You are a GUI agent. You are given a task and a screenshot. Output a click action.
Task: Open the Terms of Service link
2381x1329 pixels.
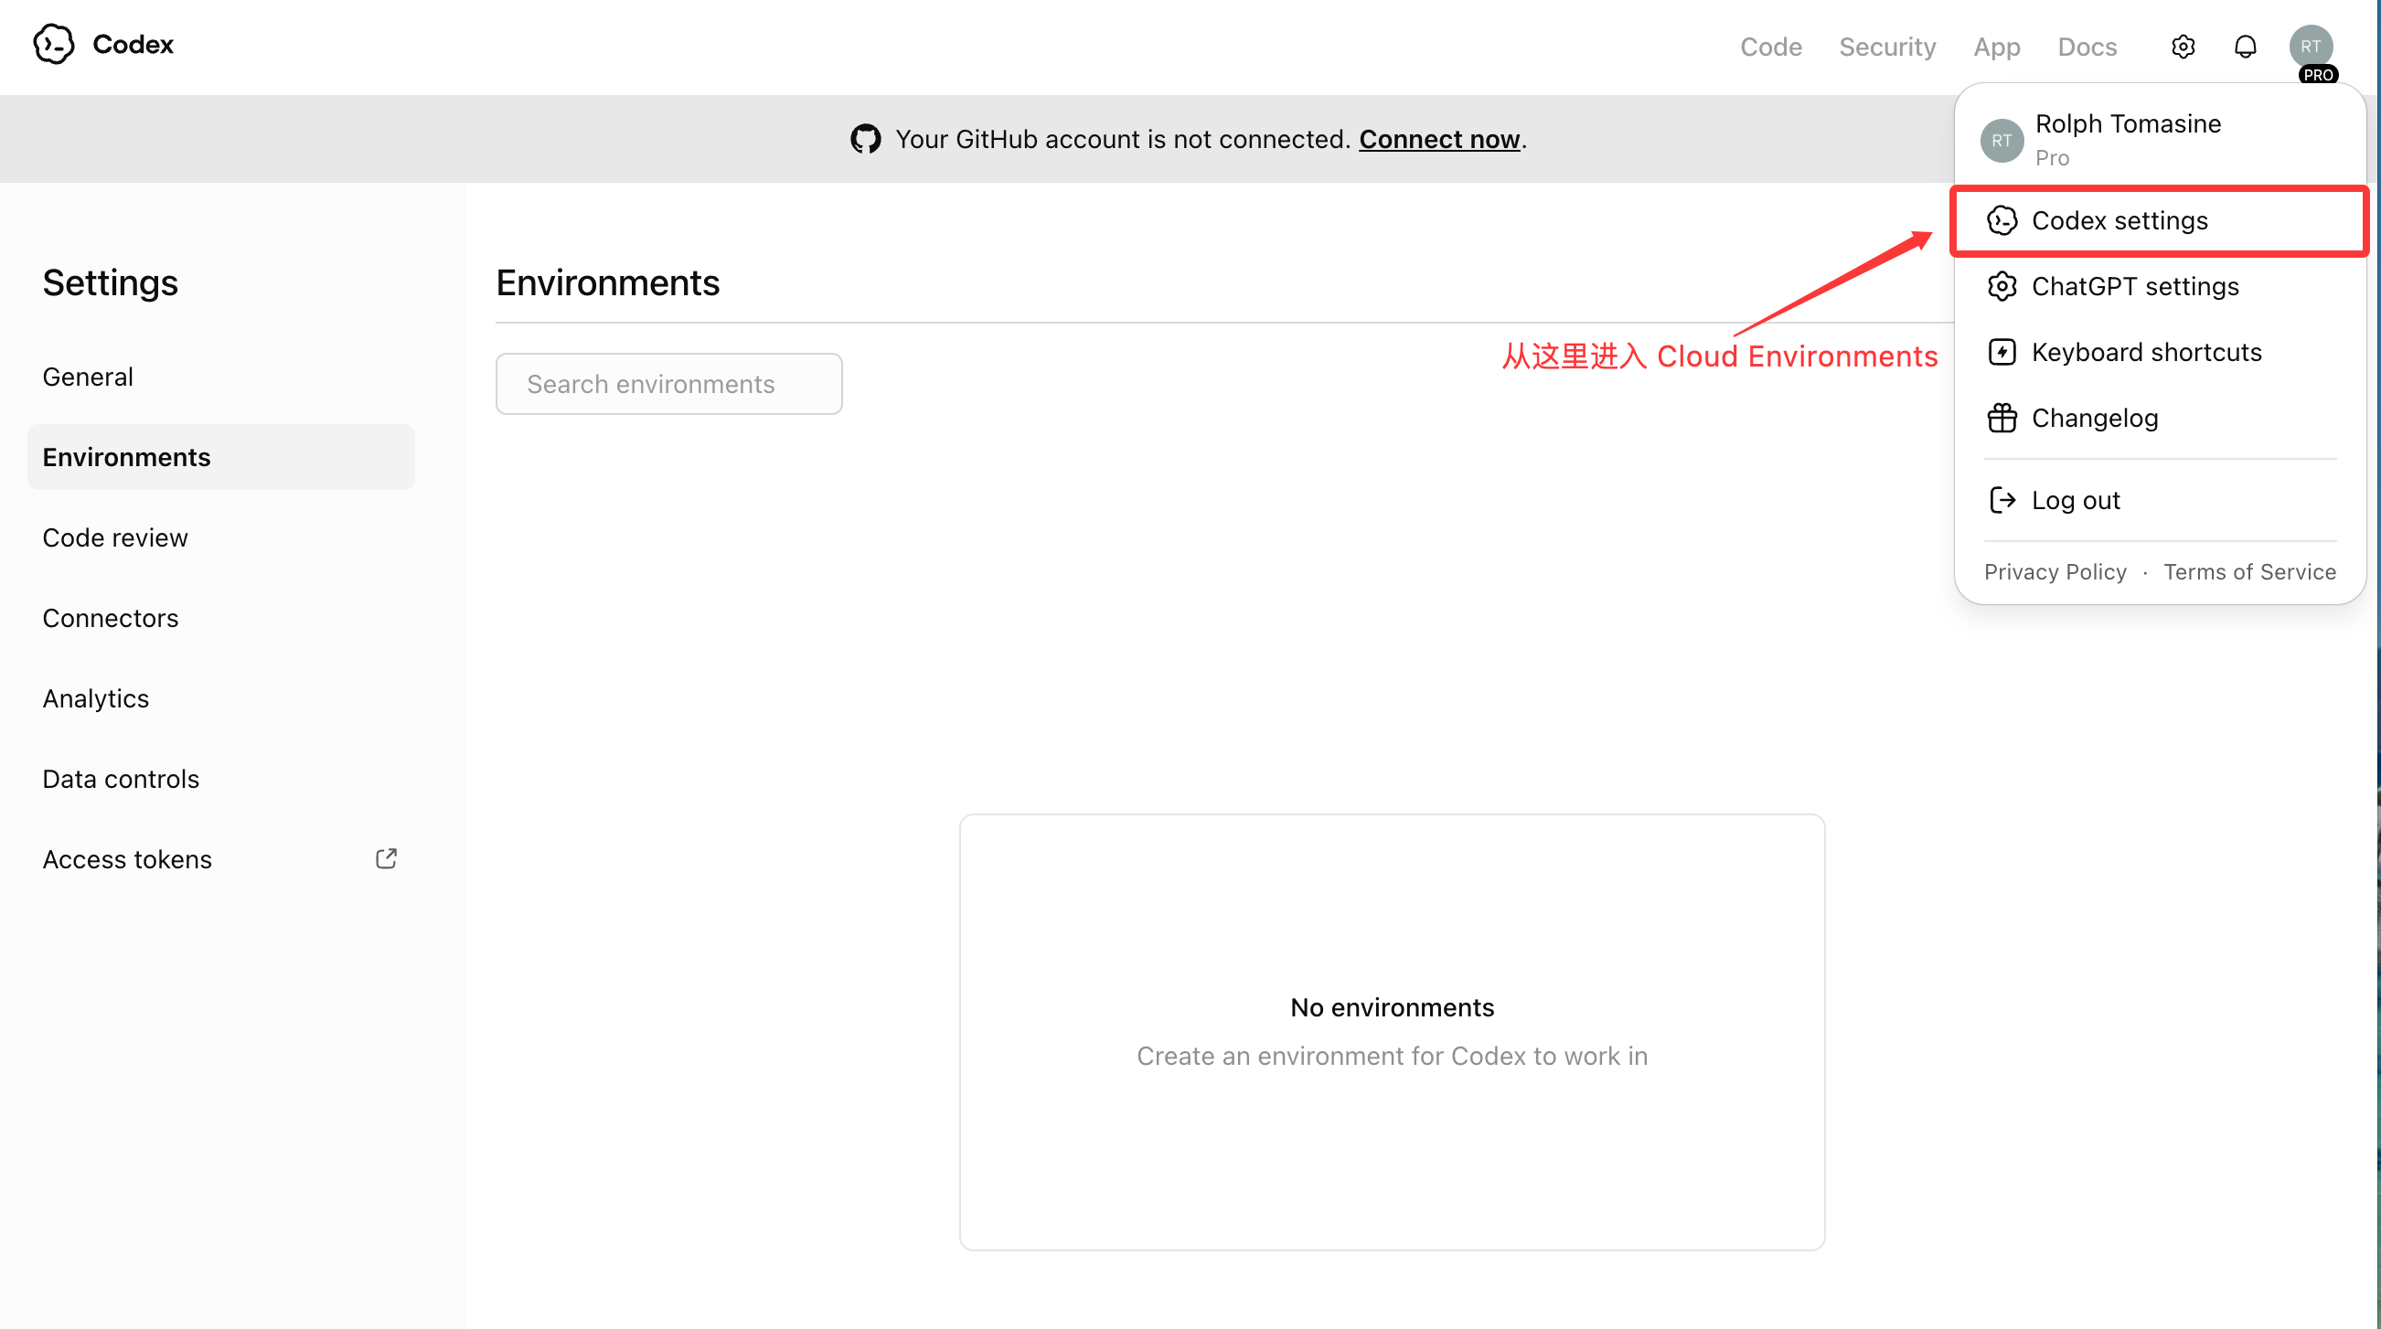point(2248,572)
